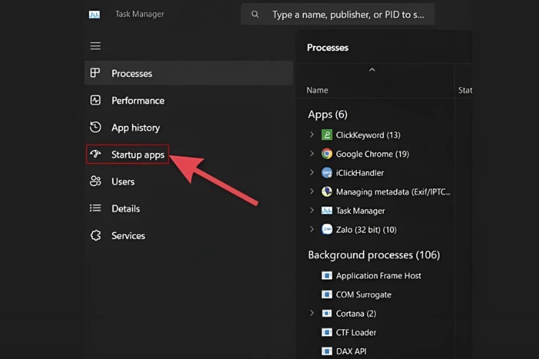Click the Startup apps gauge icon
Viewport: 539px width, 359px height.
[x=96, y=154]
